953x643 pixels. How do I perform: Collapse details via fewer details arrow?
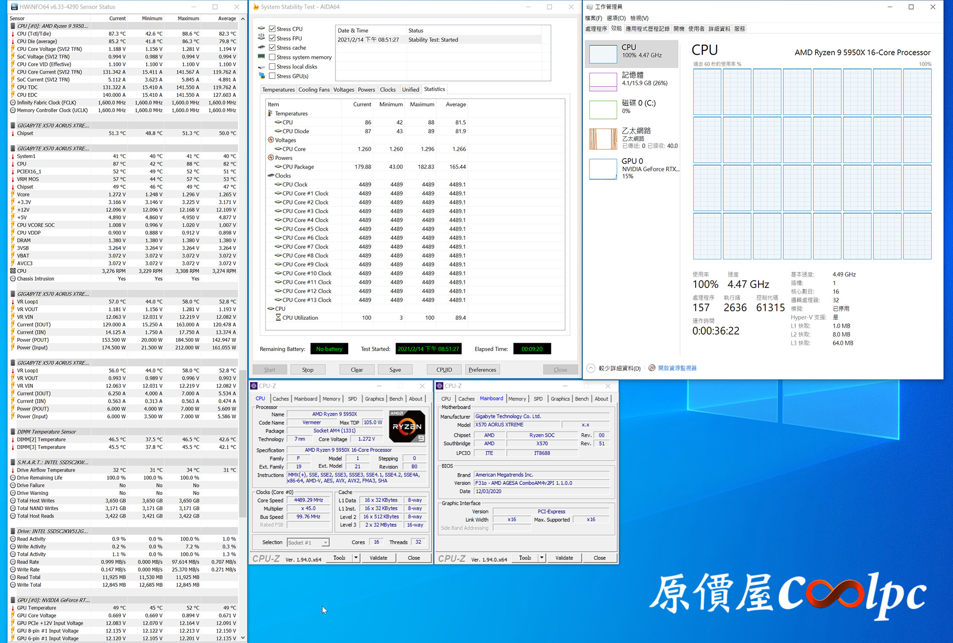coord(591,368)
